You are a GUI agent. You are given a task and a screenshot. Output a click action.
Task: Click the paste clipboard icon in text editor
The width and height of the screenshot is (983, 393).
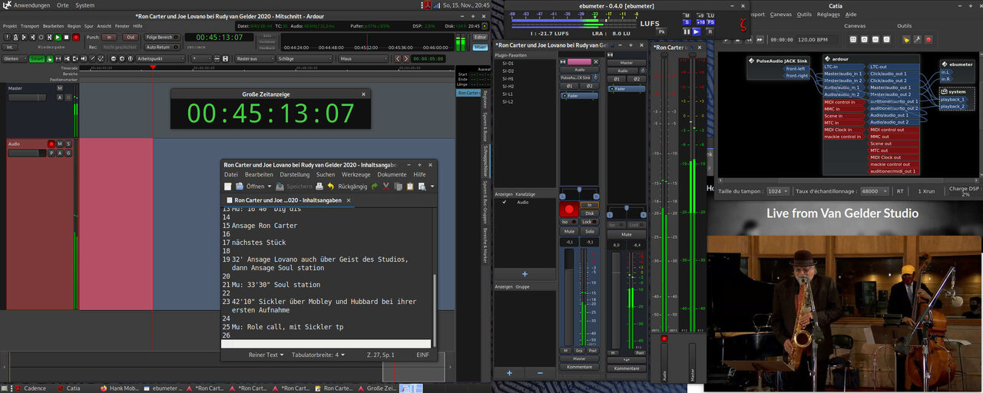pos(409,187)
